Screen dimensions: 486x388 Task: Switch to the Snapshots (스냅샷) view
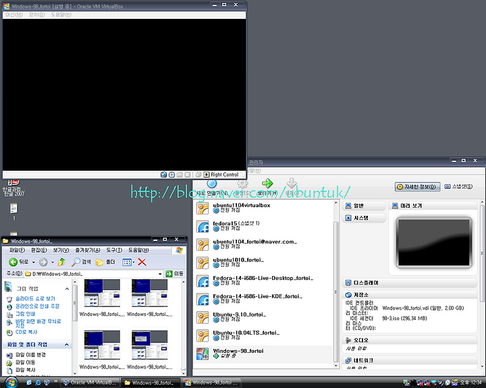click(x=458, y=186)
